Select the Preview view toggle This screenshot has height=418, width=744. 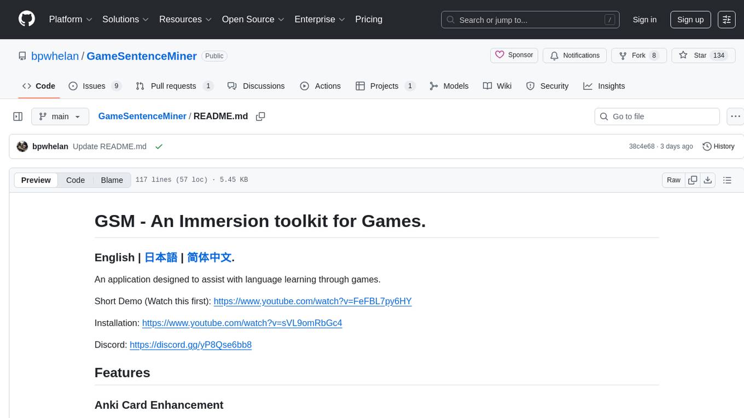(36, 180)
